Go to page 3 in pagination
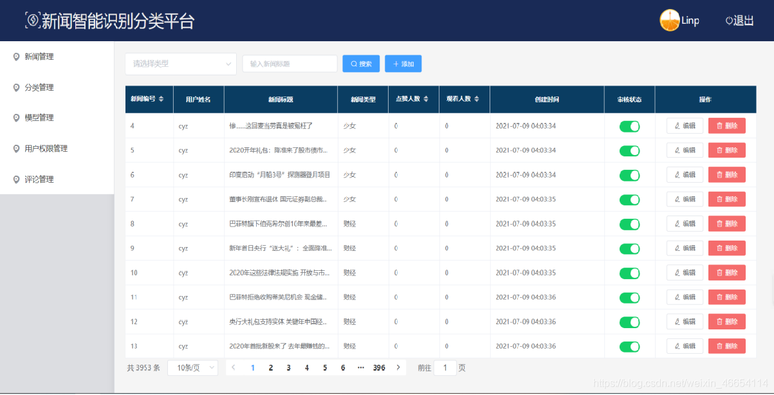Image resolution: width=774 pixels, height=395 pixels. pos(289,368)
